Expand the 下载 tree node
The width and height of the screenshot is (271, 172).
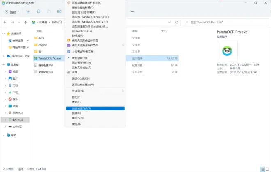5,92
